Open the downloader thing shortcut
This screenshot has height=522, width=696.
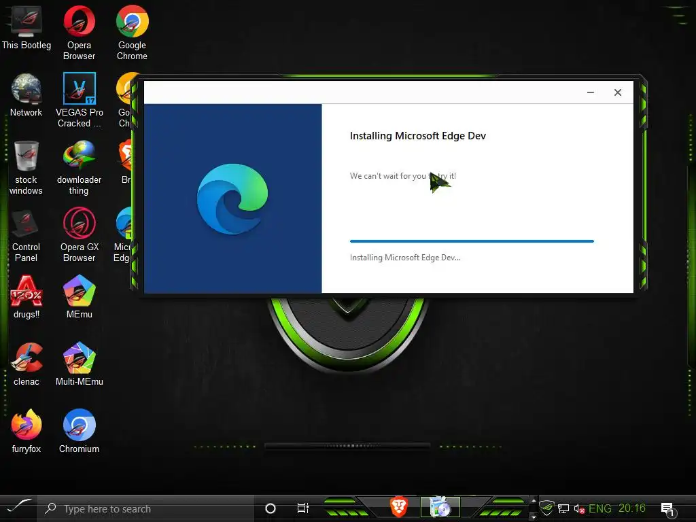click(x=79, y=167)
